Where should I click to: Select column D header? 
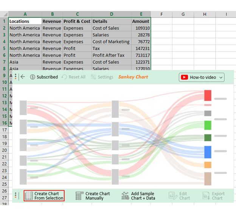click(x=112, y=14)
